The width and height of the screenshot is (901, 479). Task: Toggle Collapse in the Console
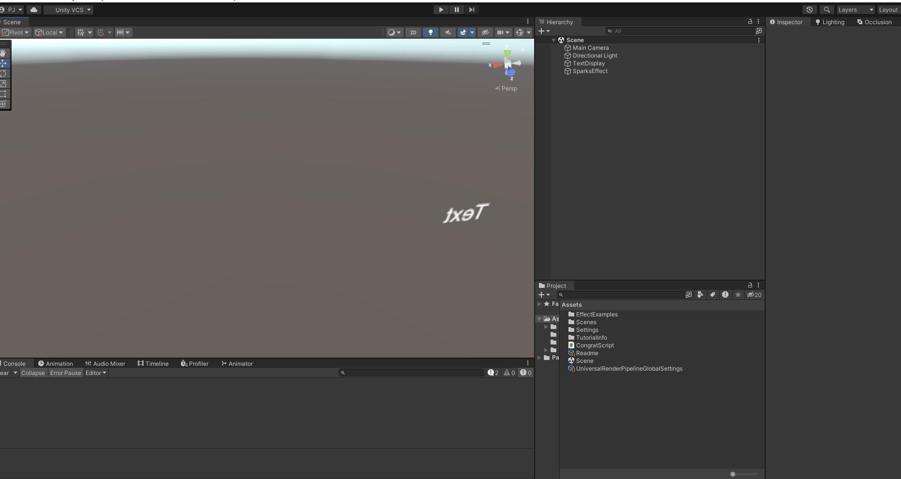coord(33,373)
